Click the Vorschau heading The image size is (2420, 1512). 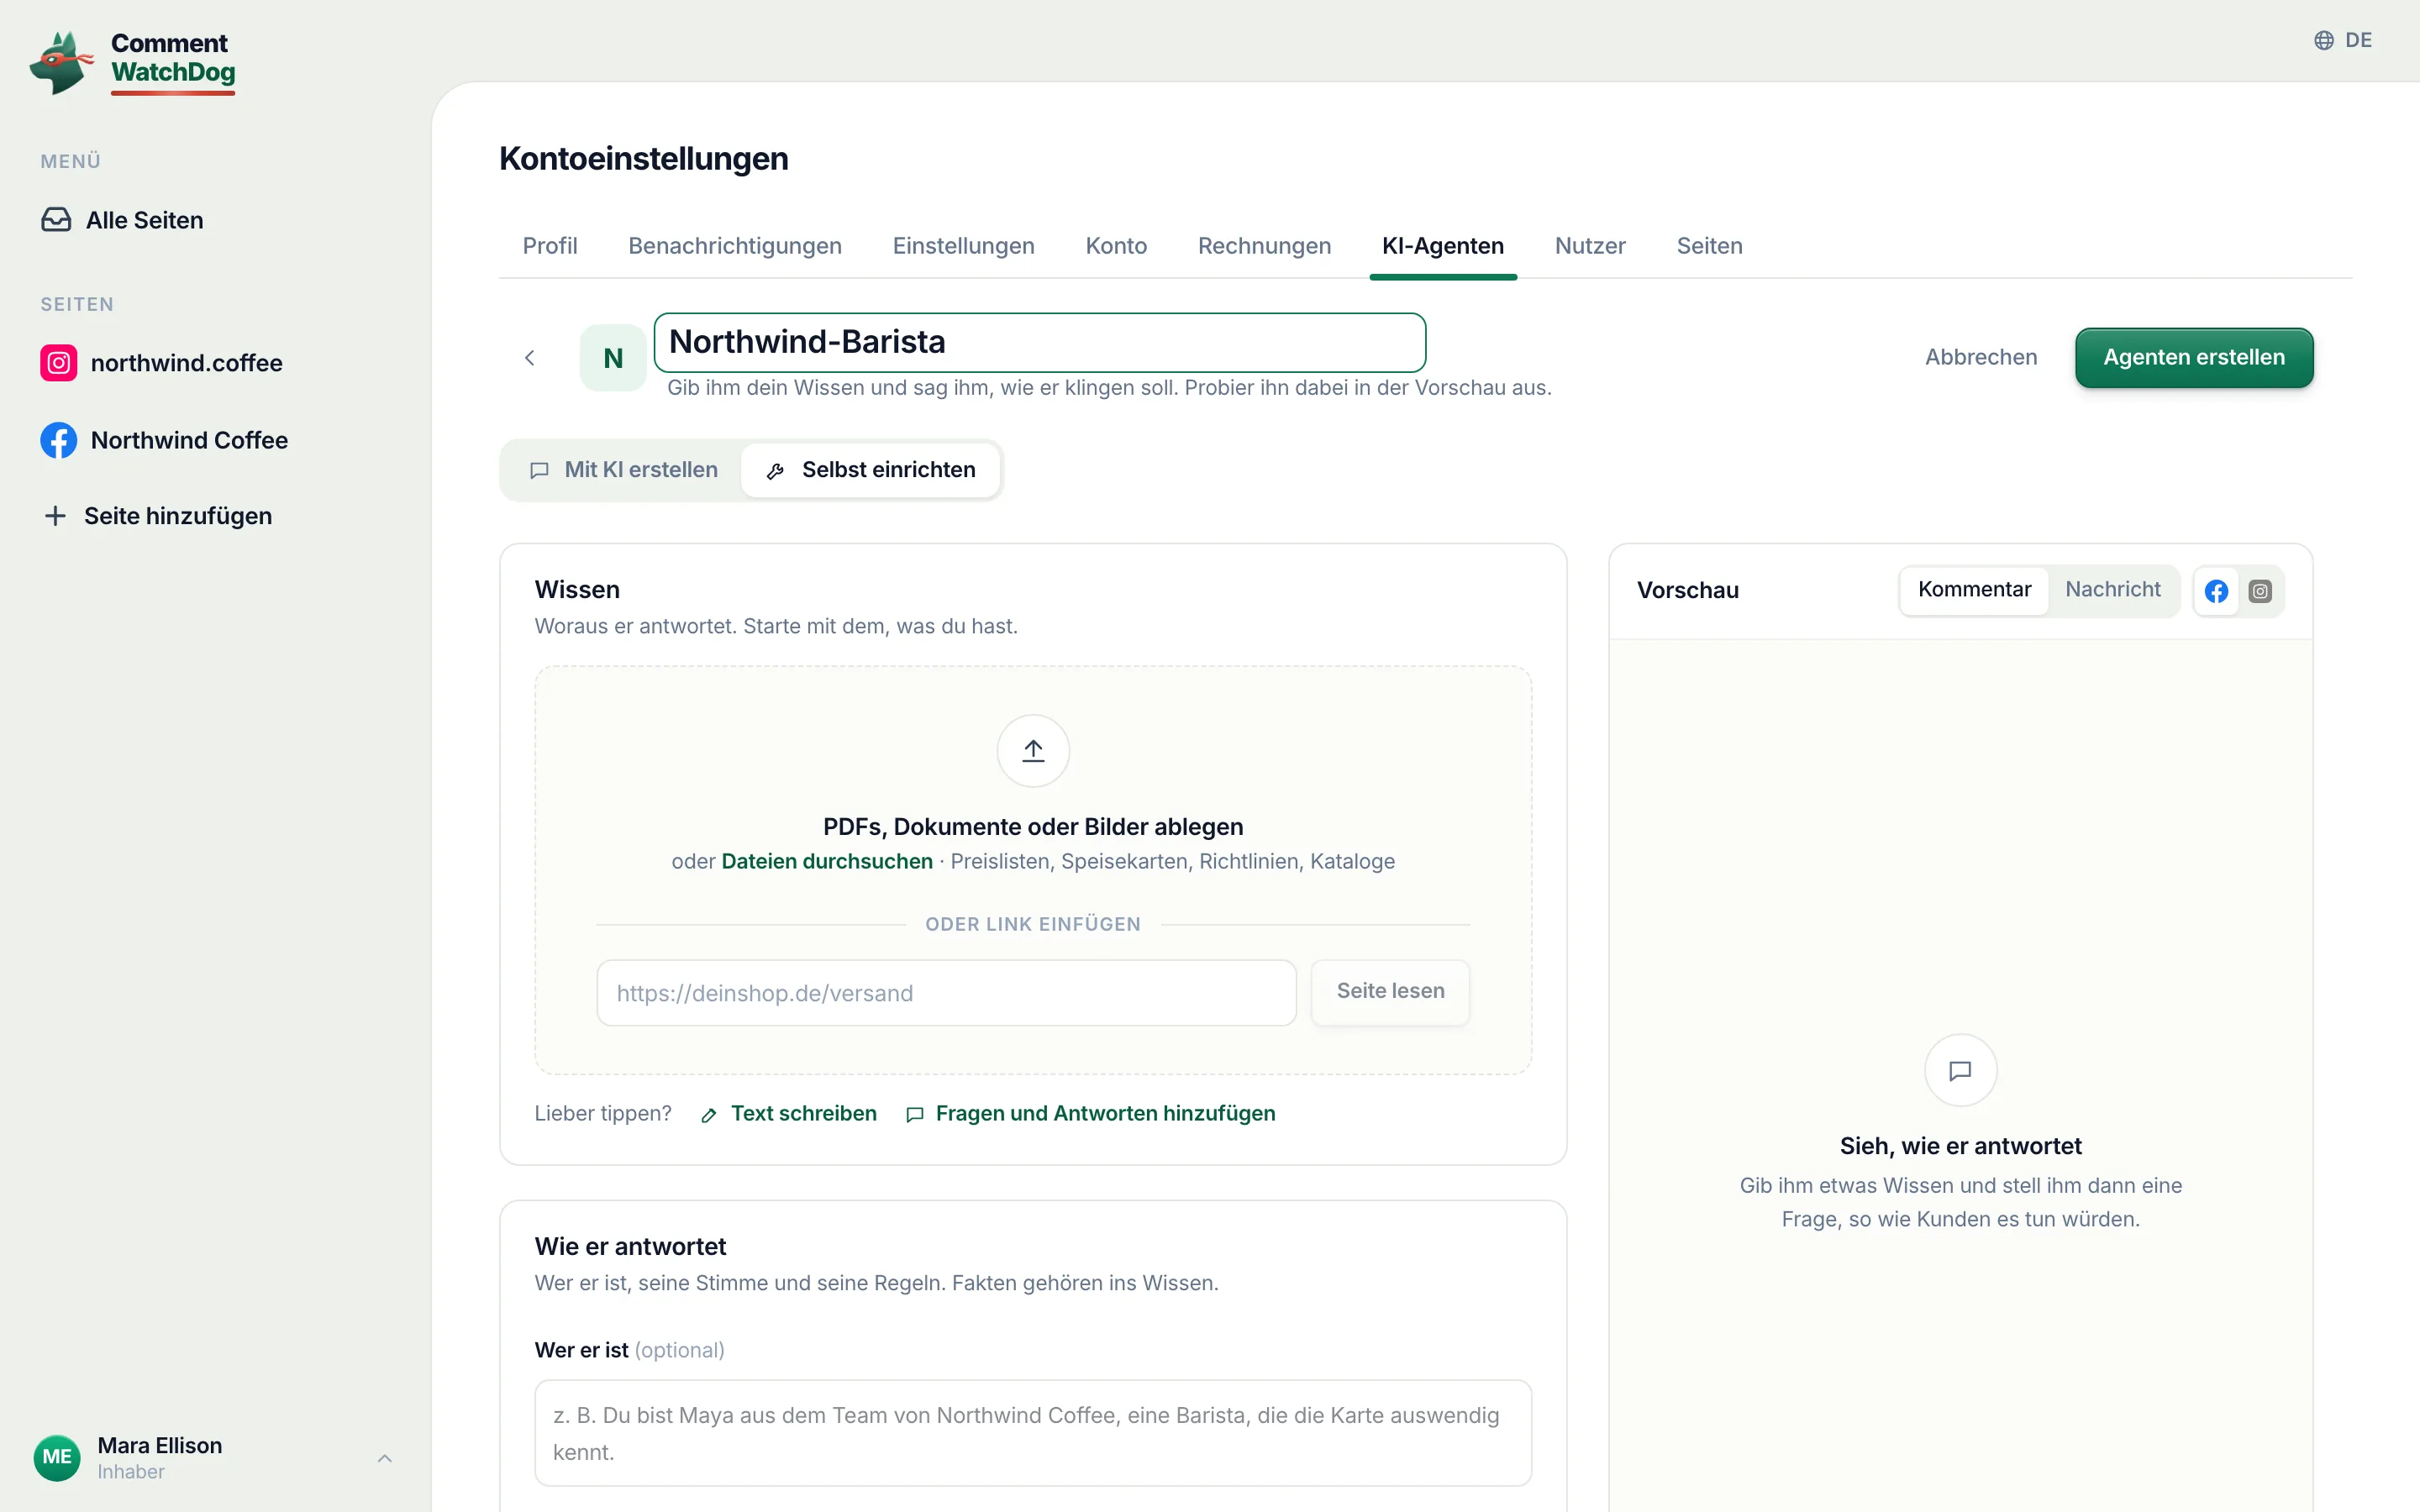(x=1688, y=590)
